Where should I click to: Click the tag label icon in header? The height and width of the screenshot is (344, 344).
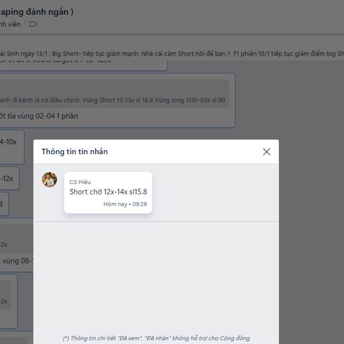(x=33, y=24)
